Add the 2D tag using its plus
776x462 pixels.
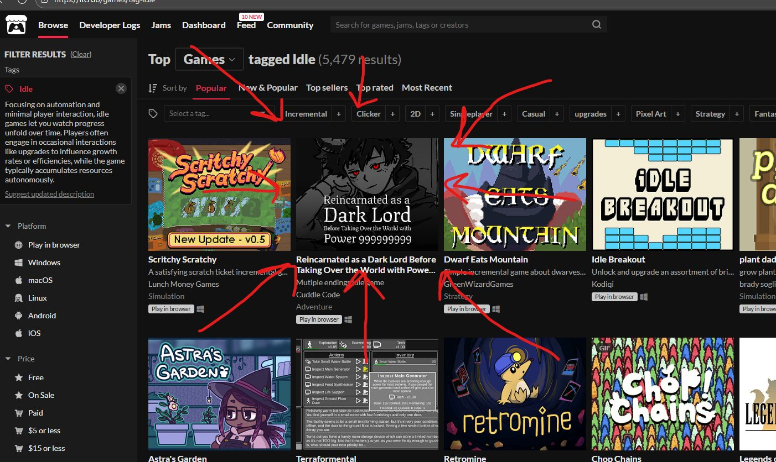(x=432, y=114)
